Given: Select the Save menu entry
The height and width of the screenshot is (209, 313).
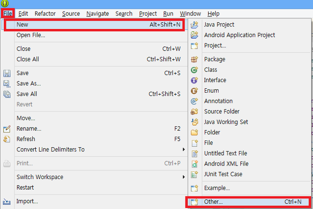Looking at the screenshot, I should (x=94, y=73).
